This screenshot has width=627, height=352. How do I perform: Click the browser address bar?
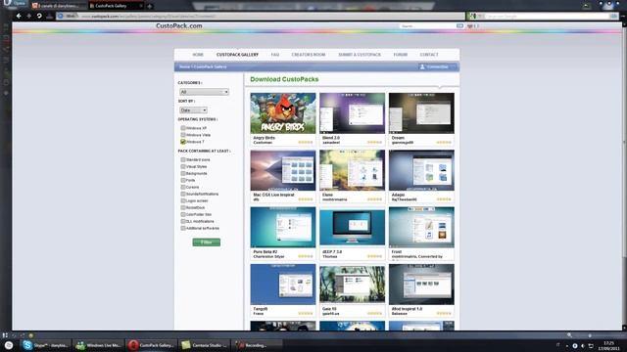(x=260, y=16)
